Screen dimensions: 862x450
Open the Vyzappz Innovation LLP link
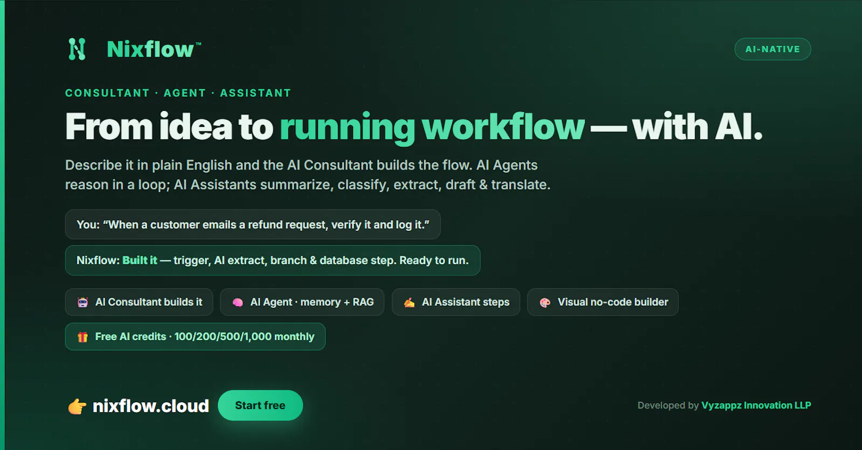[756, 405]
